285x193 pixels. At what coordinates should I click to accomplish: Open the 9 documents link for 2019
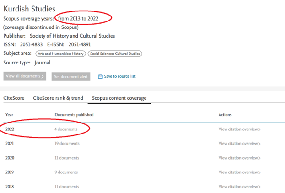tap(66, 172)
